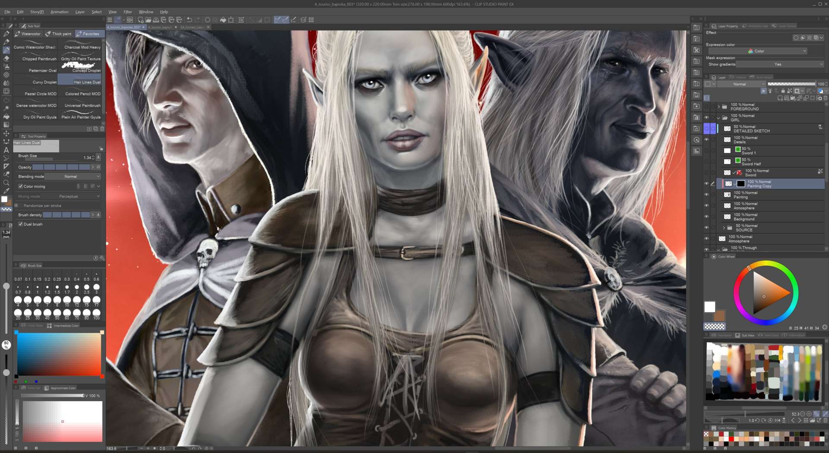This screenshot has height=453, width=829.
Task: Show the Sword 1 layer
Action: [x=706, y=151]
